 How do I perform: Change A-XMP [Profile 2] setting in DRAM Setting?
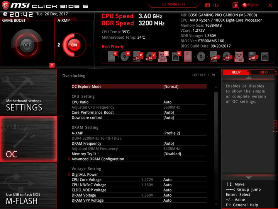(x=139, y=133)
